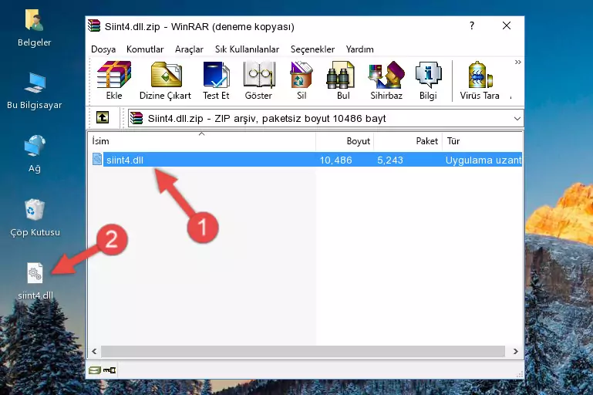This screenshot has height=395, width=593.
Task: Click the Test Et toolbar icon
Action: pyautogui.click(x=216, y=75)
